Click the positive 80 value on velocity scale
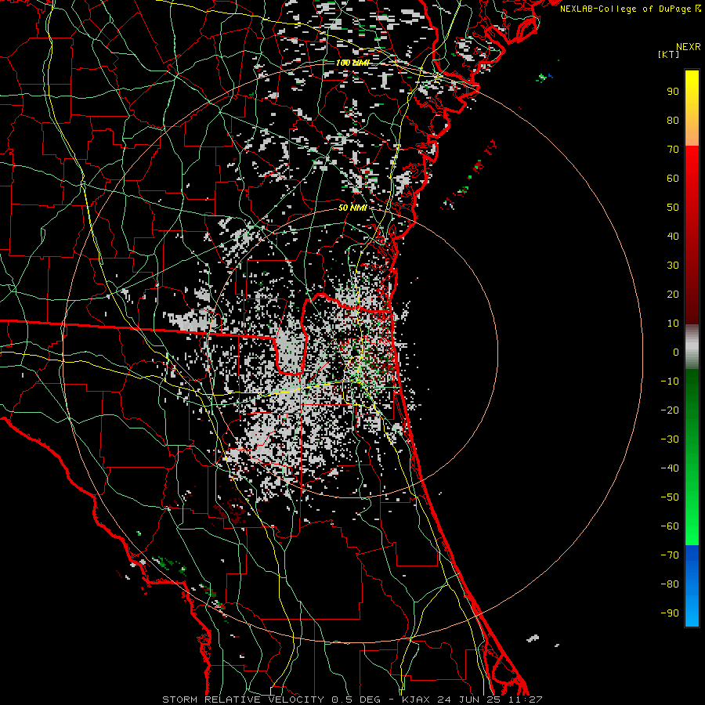The width and height of the screenshot is (705, 705). click(x=673, y=121)
